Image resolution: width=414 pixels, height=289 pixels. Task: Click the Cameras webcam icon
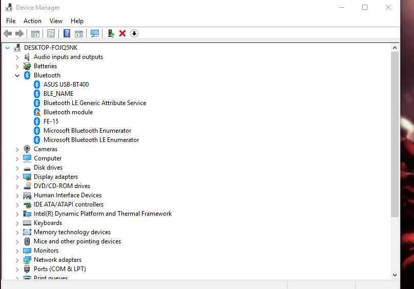(x=27, y=149)
